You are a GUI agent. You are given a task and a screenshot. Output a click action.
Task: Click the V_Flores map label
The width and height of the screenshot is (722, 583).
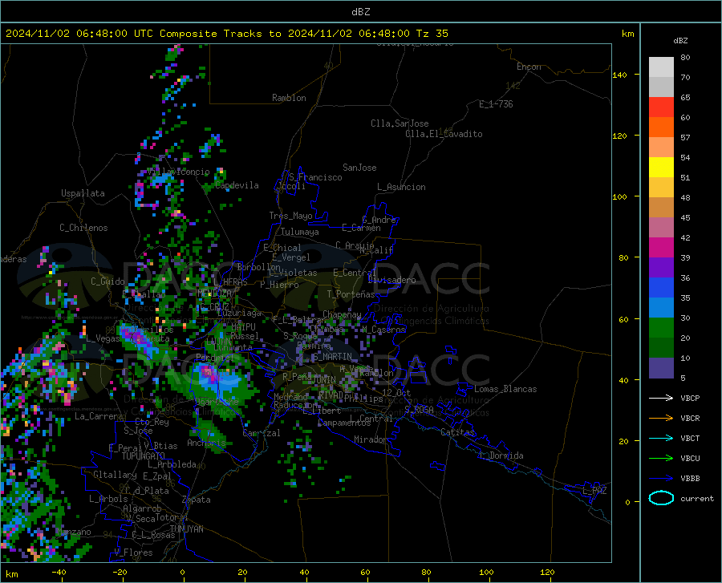pyautogui.click(x=133, y=553)
